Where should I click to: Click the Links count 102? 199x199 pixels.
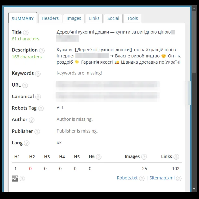pyautogui.click(x=176, y=169)
